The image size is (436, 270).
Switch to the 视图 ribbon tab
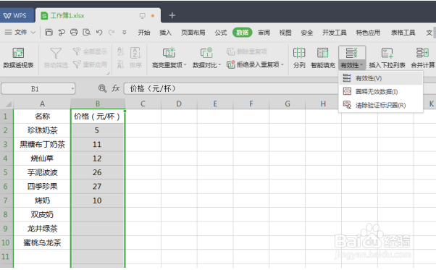(285, 33)
